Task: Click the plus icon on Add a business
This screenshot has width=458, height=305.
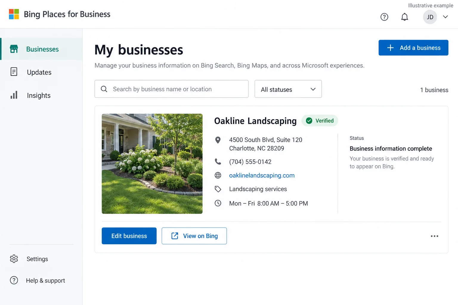Action: pos(390,48)
